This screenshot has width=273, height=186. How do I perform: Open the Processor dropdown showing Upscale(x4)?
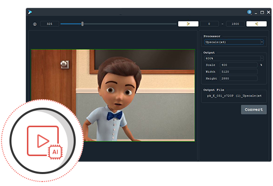click(x=234, y=42)
